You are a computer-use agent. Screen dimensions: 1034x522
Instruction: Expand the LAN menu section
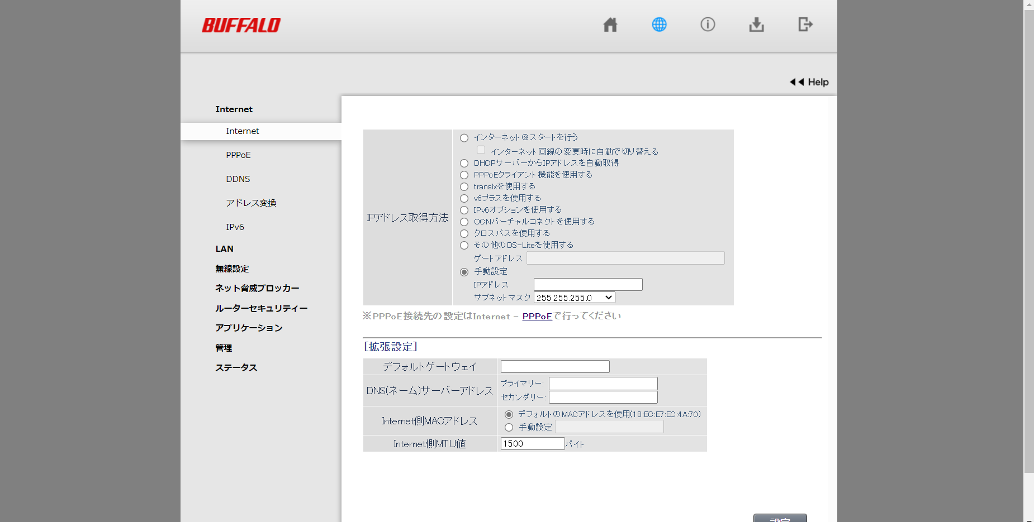click(224, 249)
